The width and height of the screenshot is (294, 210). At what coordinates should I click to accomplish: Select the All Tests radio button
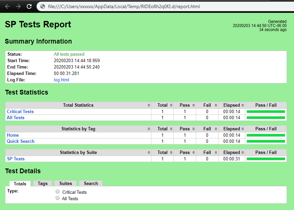click(x=58, y=198)
